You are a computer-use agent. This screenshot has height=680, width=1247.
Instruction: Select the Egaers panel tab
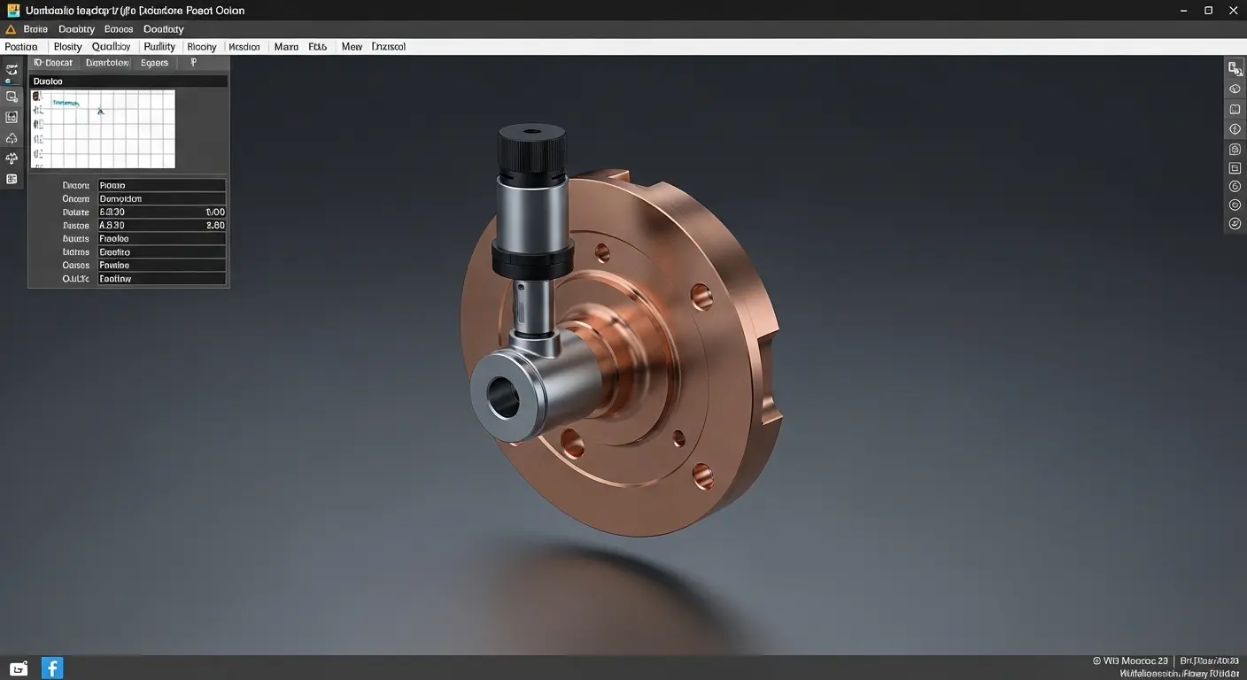pos(154,63)
